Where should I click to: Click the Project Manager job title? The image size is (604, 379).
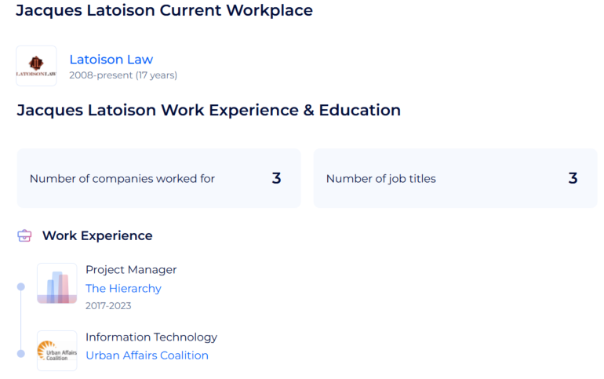(131, 270)
